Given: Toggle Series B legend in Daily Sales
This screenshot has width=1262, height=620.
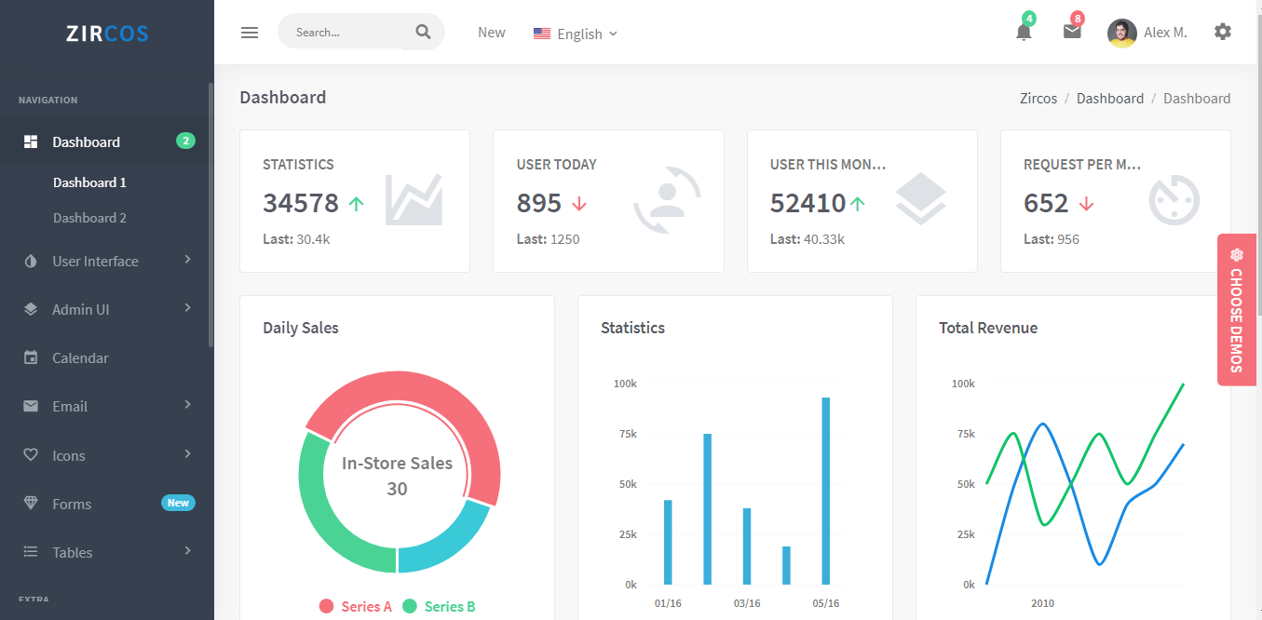Looking at the screenshot, I should [x=439, y=606].
